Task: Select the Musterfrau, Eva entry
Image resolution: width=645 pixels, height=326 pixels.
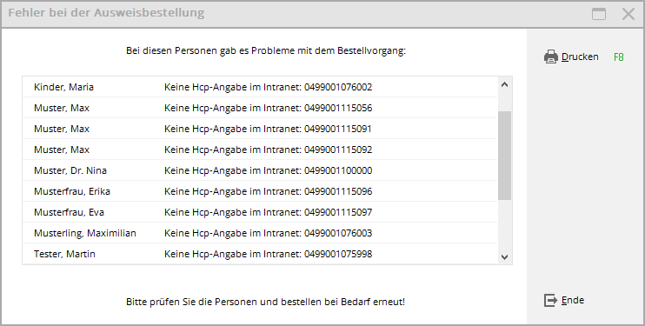Action: [260, 212]
